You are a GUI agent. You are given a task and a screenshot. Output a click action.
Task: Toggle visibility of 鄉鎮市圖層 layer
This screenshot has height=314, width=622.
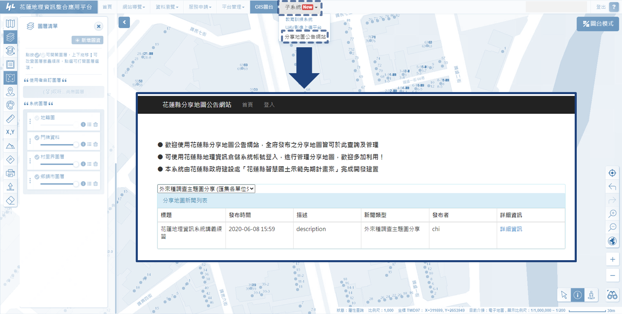pos(37,177)
